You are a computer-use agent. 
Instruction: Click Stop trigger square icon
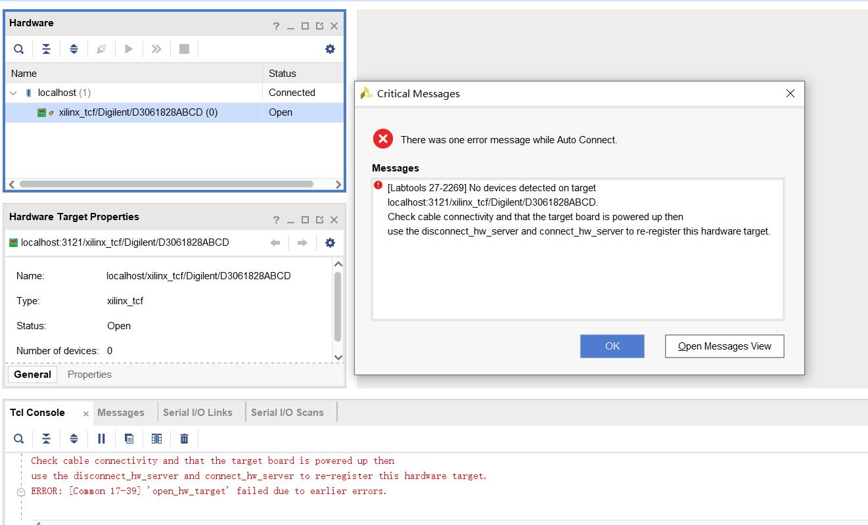point(184,49)
